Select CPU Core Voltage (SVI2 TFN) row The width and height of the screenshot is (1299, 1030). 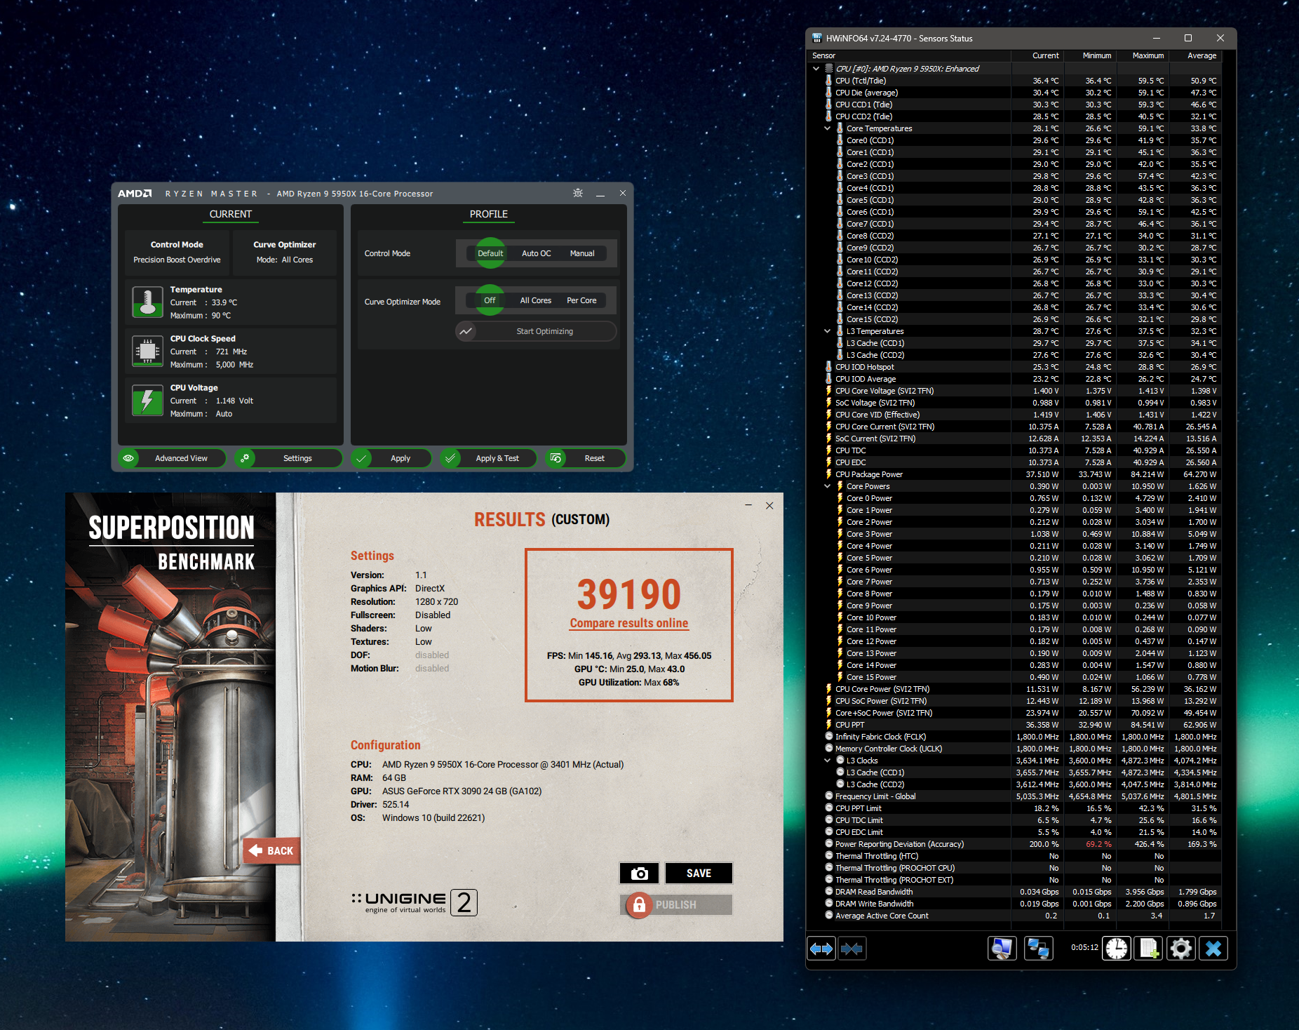tap(1014, 391)
